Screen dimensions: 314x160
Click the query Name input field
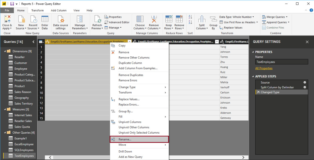[282, 62]
